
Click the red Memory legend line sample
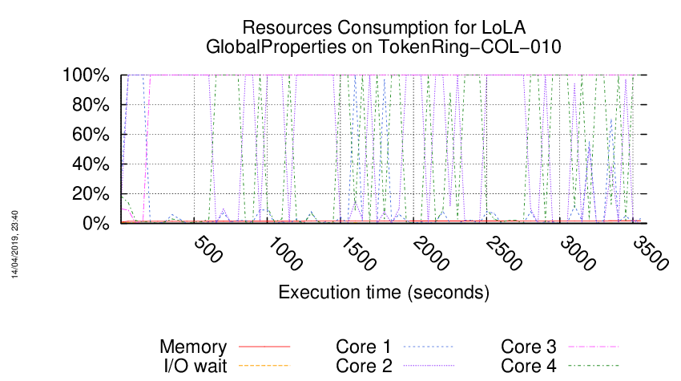(x=264, y=347)
